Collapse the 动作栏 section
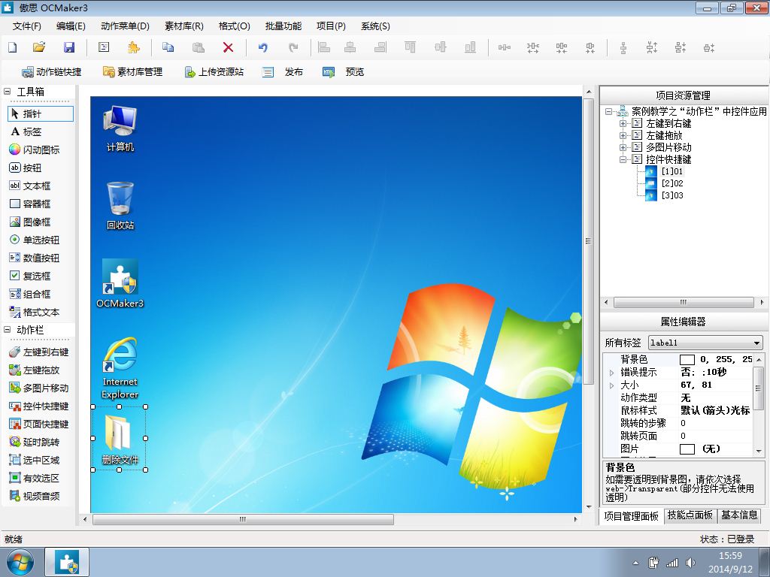Image resolution: width=770 pixels, height=577 pixels. [x=8, y=330]
